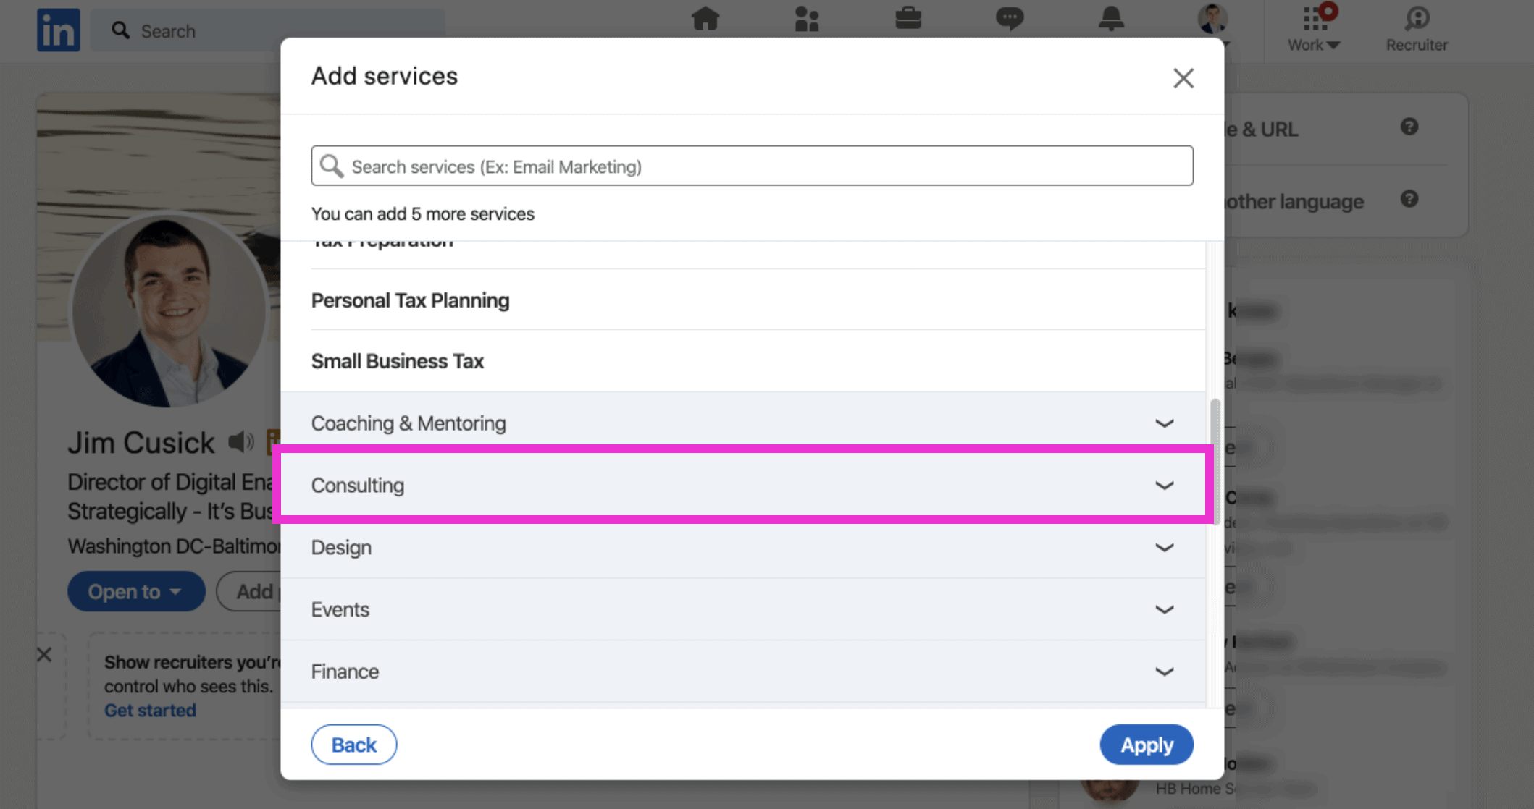Viewport: 1534px width, 809px height.
Task: Apply the selected services
Action: 1147,744
